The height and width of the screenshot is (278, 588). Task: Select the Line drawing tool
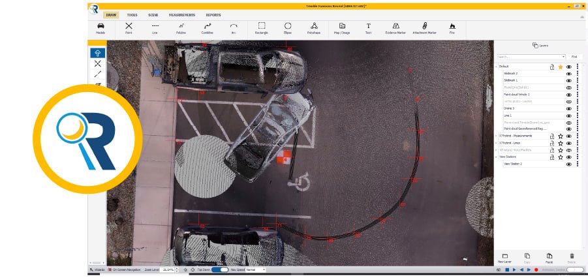tap(155, 29)
